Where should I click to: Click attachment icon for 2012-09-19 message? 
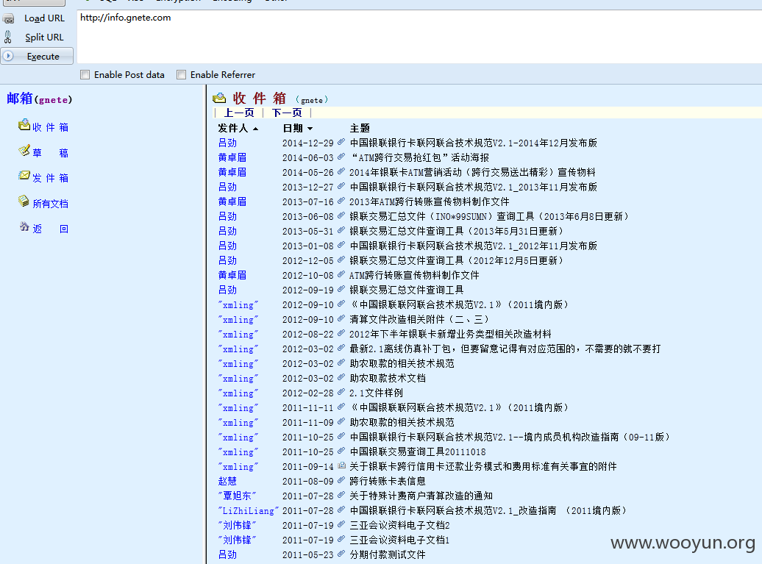(x=341, y=289)
